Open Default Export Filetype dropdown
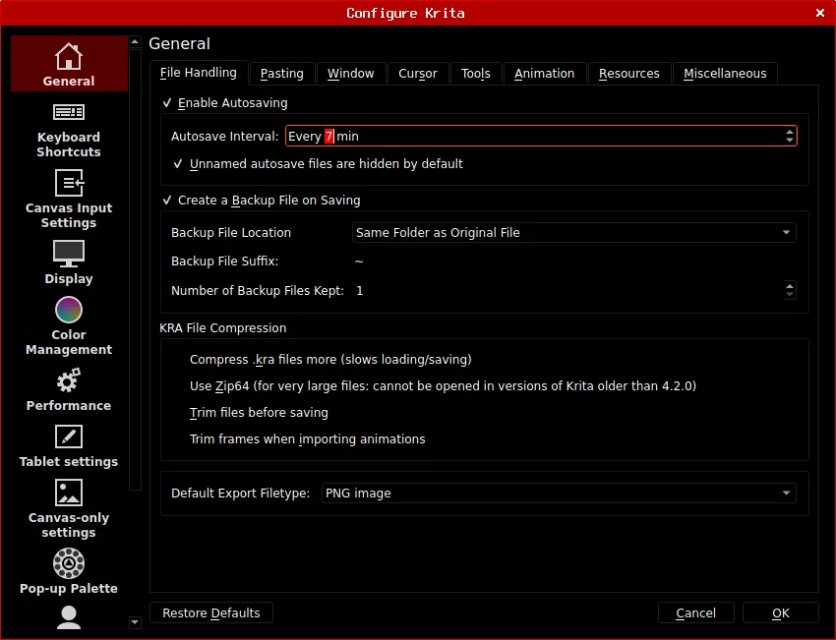This screenshot has width=836, height=640. pyautogui.click(x=559, y=493)
